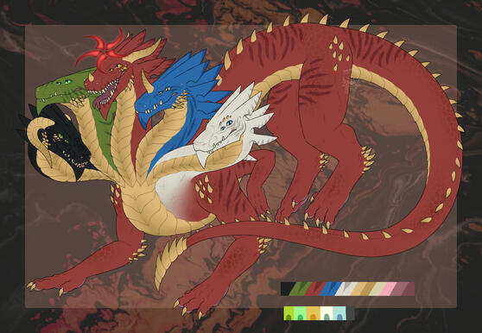Pick the blue swatch in the top palette
This screenshot has height=333, width=482.
331,289
